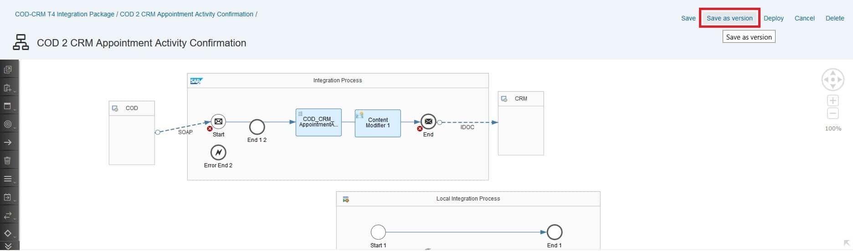Screen dimensions: 853x251
Task: Expand the Message Transformers palette group
Action: (8, 179)
